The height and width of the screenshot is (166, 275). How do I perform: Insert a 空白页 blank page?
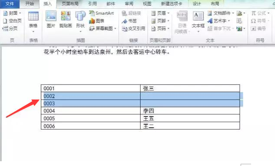[12, 21]
